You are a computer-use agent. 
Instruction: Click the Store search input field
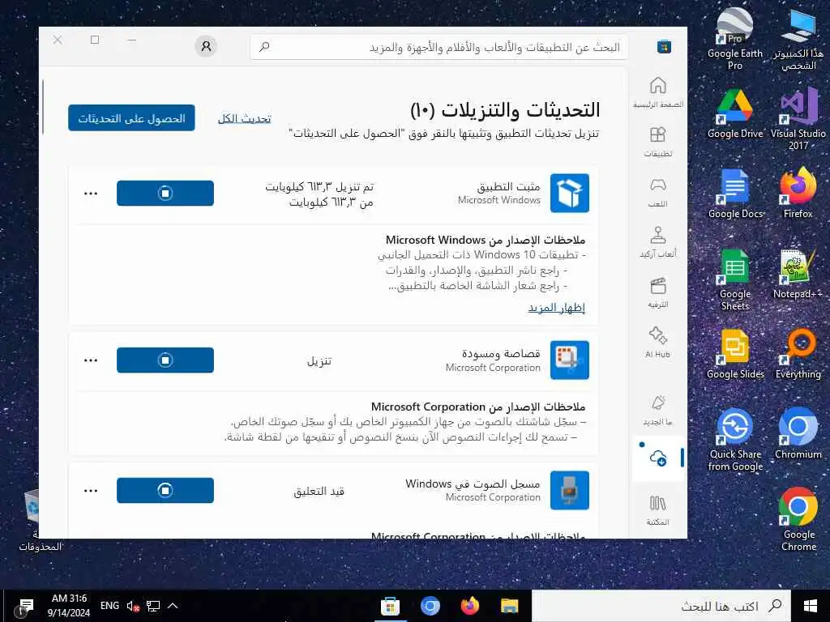pyautogui.click(x=439, y=47)
